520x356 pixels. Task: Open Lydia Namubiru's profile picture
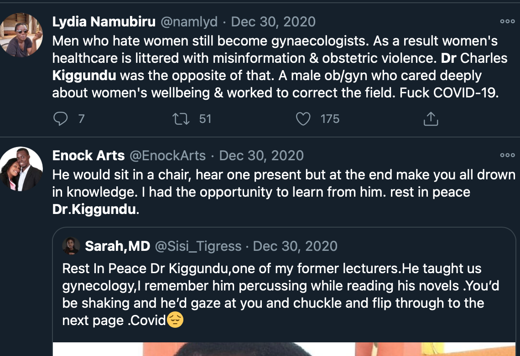(x=21, y=35)
